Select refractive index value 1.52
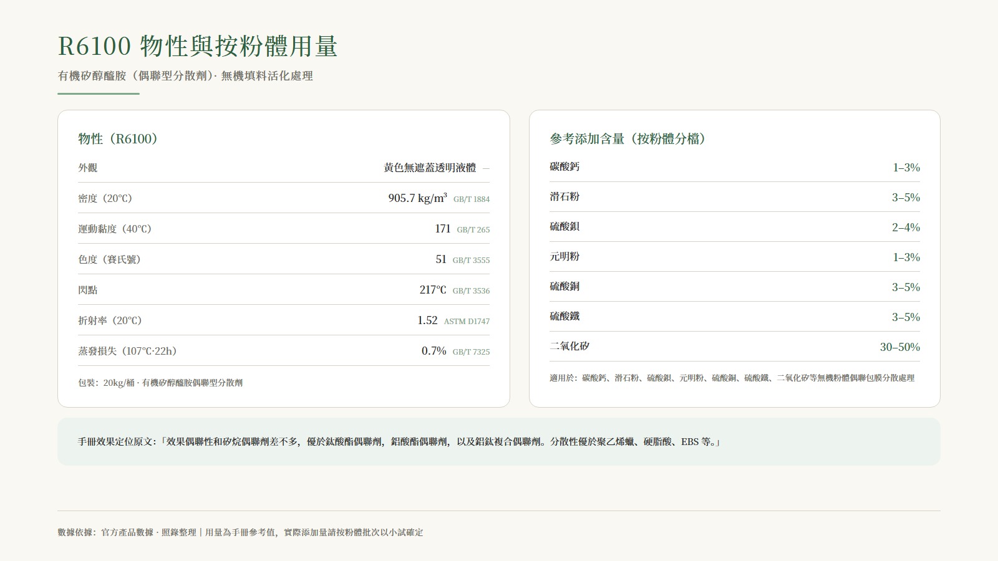998x561 pixels. pos(427,320)
